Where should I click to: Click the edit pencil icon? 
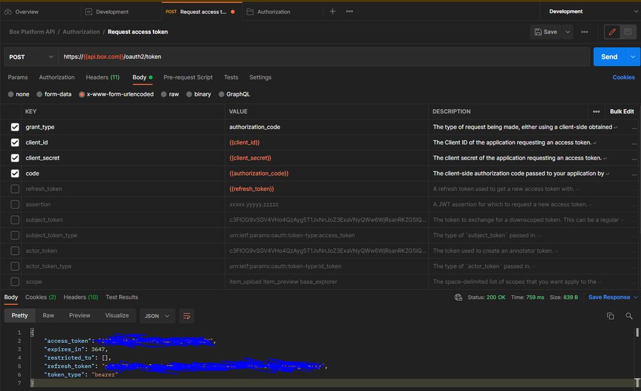[x=612, y=31]
